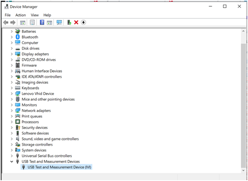248x181 pixels.
Task: Expand the Batteries node
Action: 12,32
